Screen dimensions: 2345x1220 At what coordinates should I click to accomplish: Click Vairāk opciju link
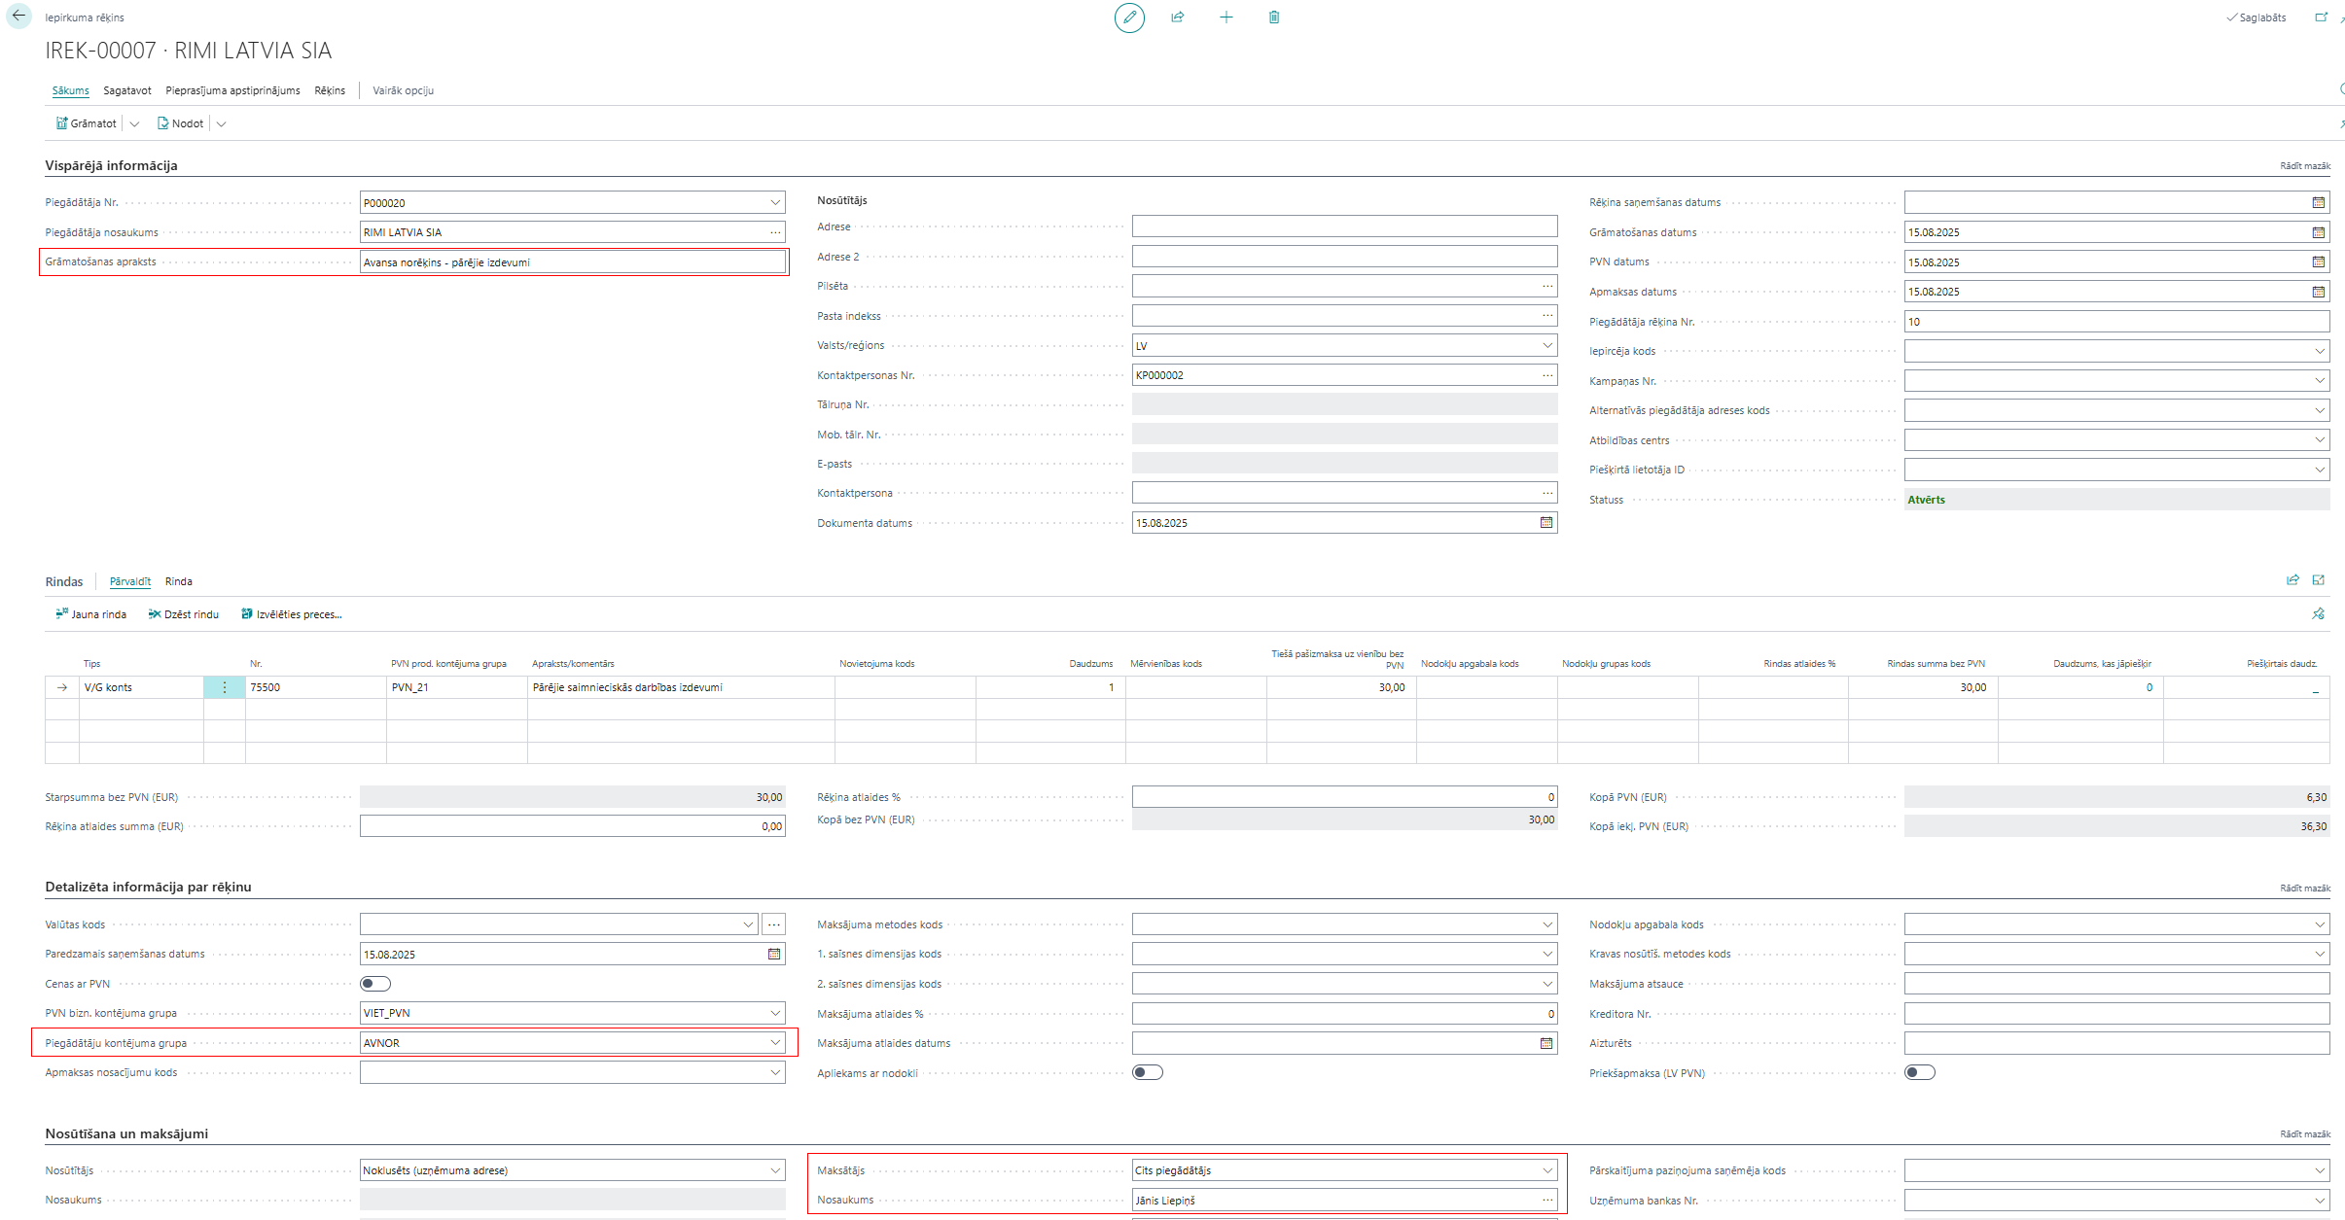pos(404,90)
